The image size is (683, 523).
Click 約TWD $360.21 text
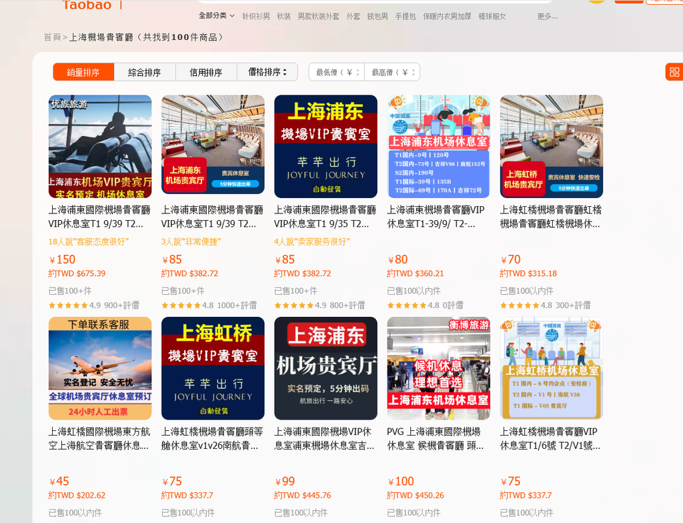416,274
